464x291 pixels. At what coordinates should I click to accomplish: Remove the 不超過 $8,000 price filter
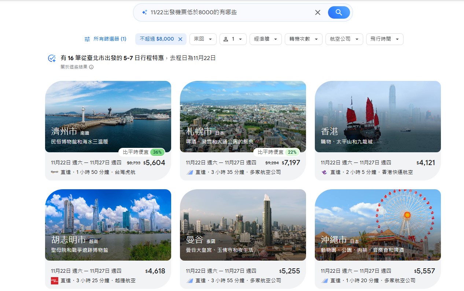tap(179, 39)
